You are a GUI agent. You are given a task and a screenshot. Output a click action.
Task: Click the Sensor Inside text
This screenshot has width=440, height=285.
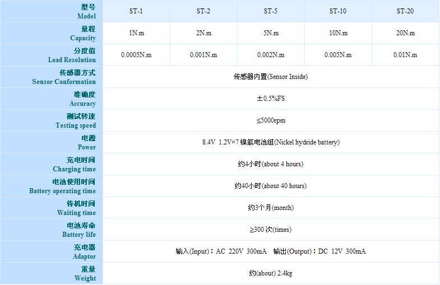pos(271,77)
